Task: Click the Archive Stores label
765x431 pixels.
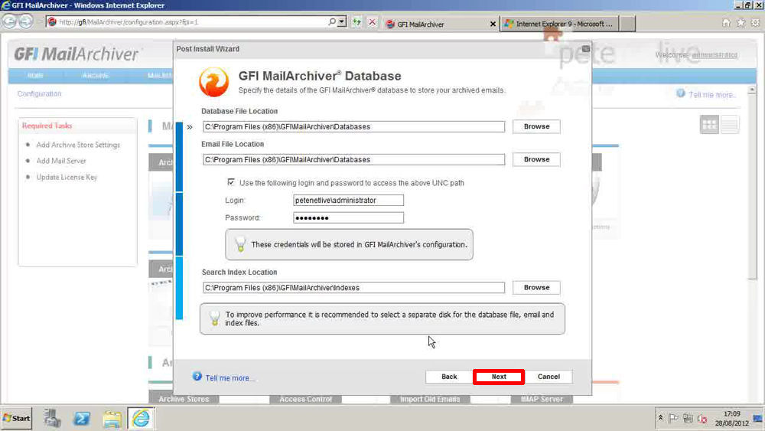Action: [184, 400]
